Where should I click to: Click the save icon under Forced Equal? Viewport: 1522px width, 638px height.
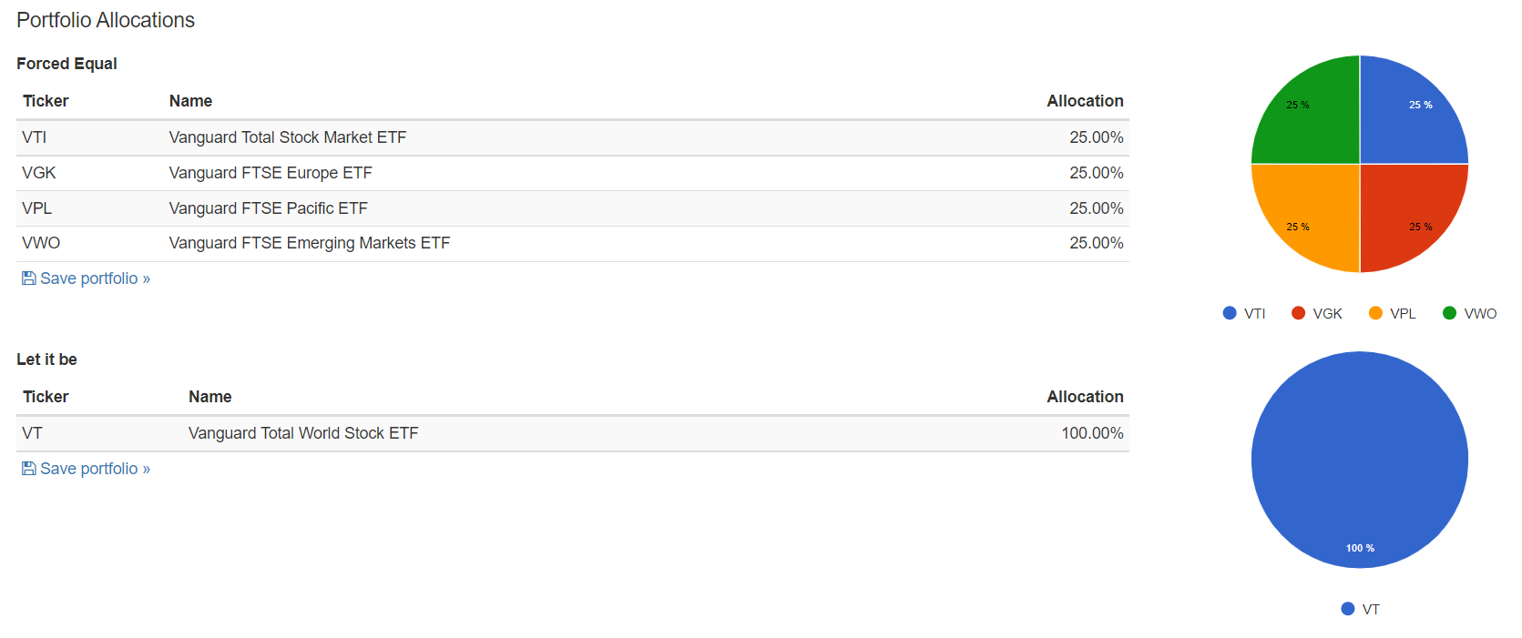(29, 278)
